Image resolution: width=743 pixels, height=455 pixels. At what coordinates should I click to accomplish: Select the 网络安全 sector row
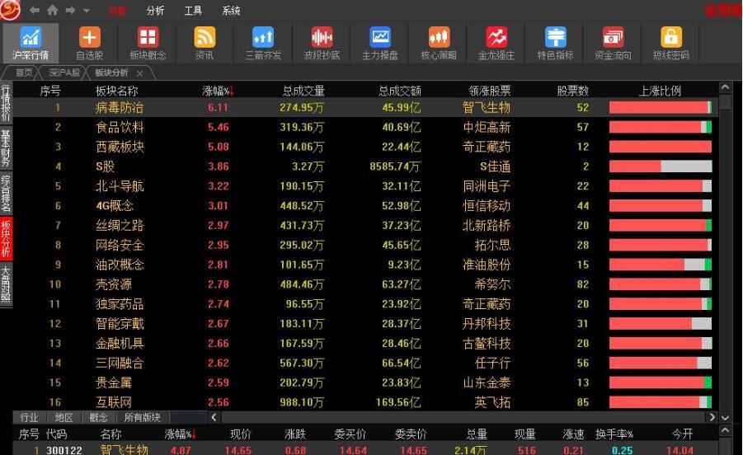(364, 245)
